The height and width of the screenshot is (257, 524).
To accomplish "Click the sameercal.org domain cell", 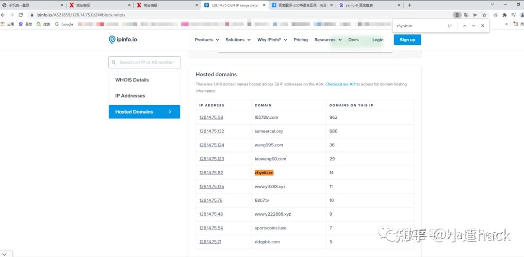I will pyautogui.click(x=269, y=131).
